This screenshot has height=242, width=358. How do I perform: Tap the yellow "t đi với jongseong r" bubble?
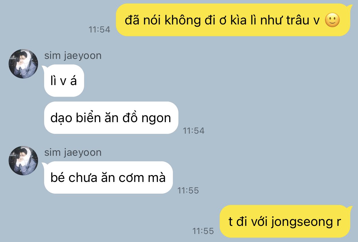(x=285, y=221)
